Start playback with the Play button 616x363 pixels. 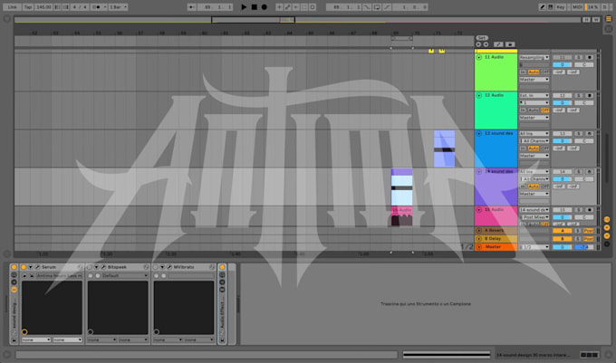[244, 7]
